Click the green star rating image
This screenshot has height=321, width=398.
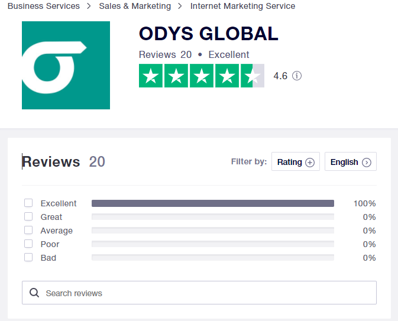pos(202,76)
